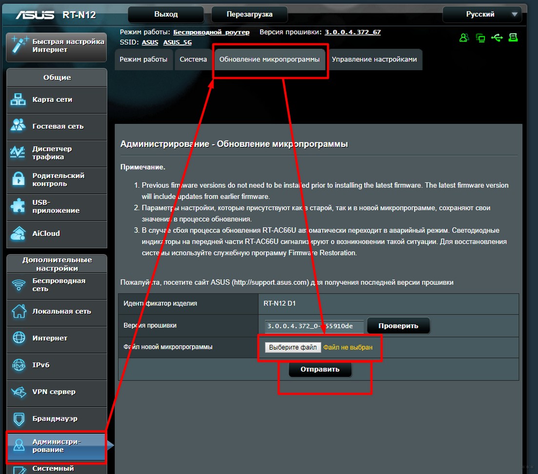This screenshot has height=474, width=538.
Task: Select the VPN server (VPN сервер) icon
Action: (x=19, y=392)
